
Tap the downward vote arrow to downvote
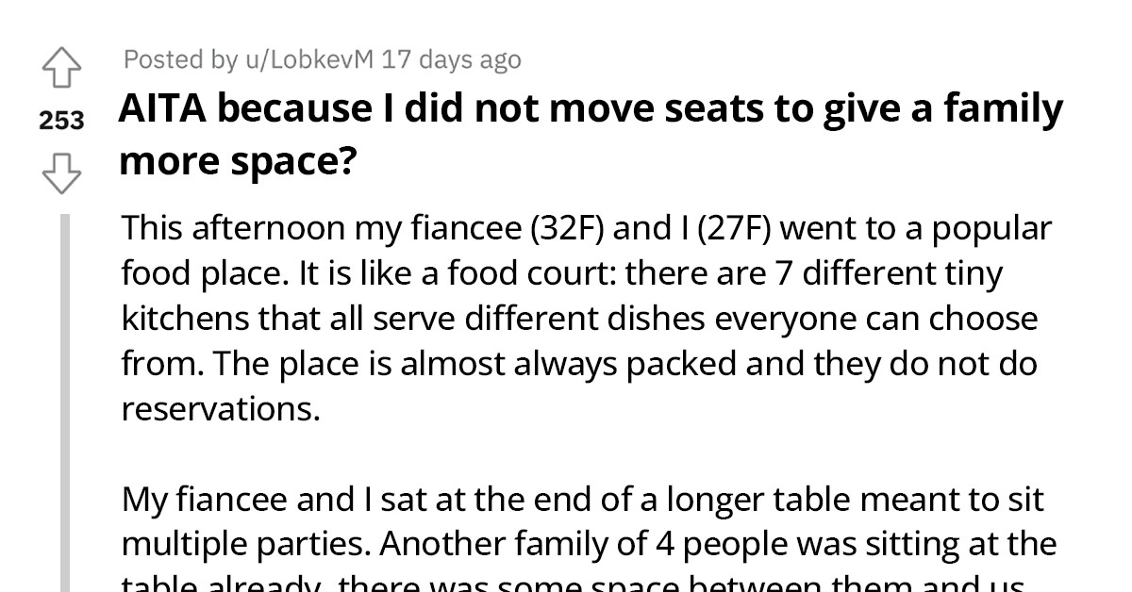click(62, 172)
